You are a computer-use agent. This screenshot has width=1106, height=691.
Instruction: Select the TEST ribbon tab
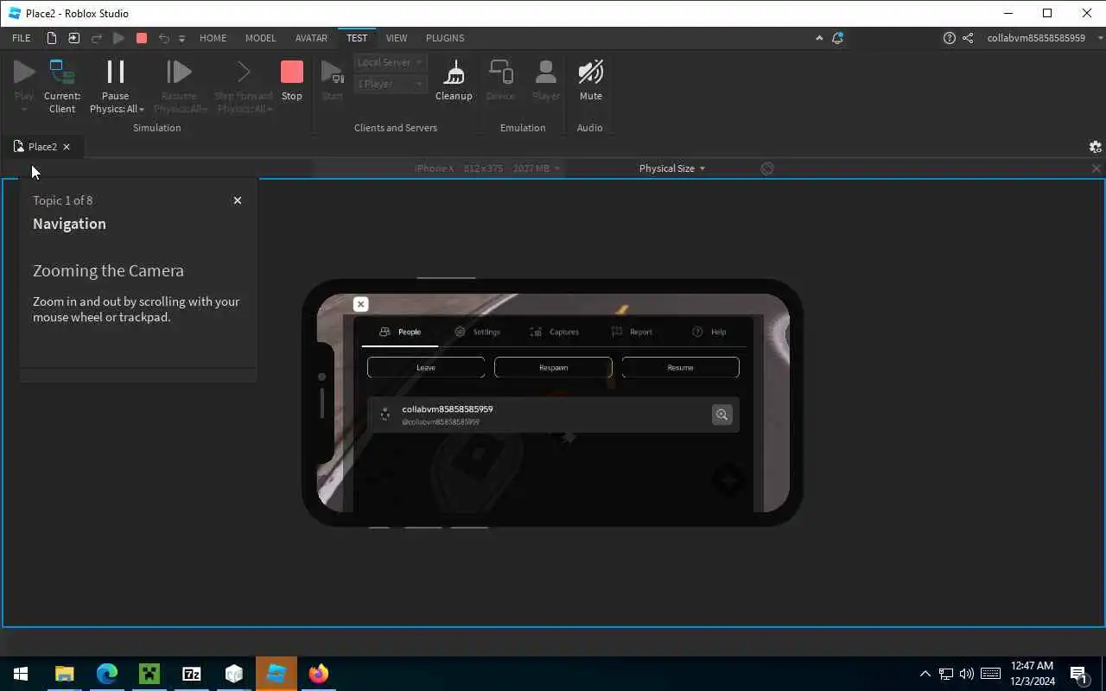point(357,38)
